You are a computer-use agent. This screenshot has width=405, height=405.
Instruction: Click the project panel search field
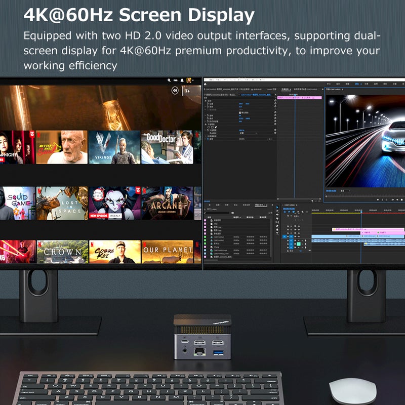[218, 213]
